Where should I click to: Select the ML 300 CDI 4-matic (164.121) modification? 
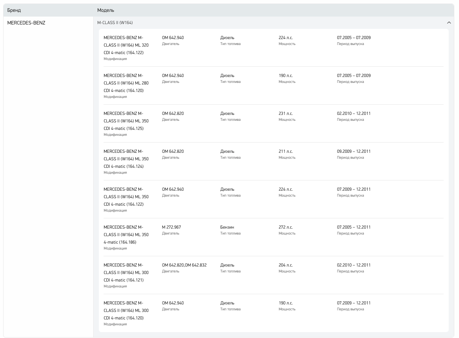coord(126,272)
